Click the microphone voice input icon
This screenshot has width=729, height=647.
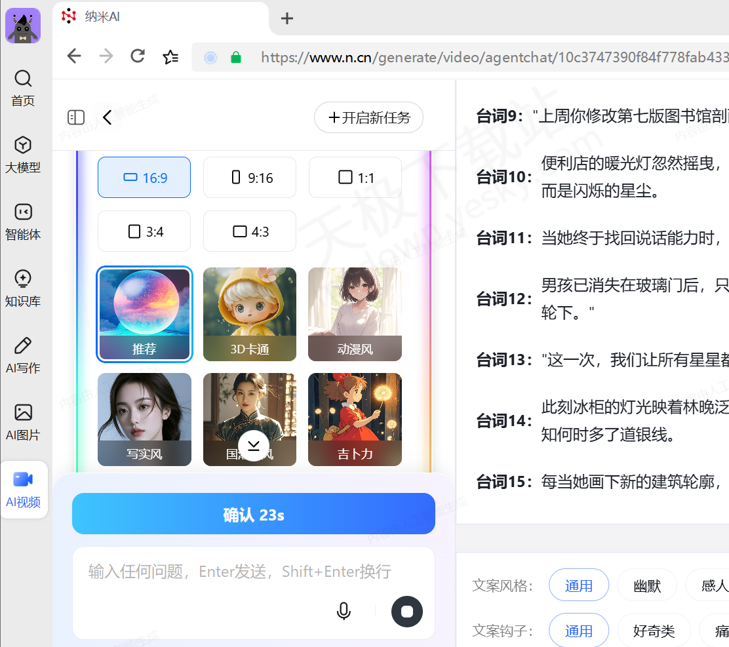click(344, 611)
